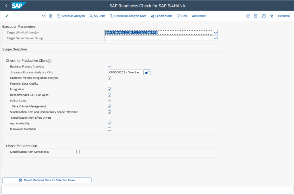Toggle the HANA Sizing checkbox
The width and height of the screenshot is (294, 195).
(109, 101)
